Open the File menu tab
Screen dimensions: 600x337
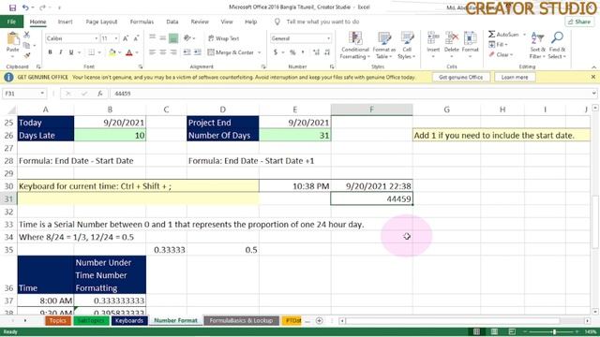point(11,22)
